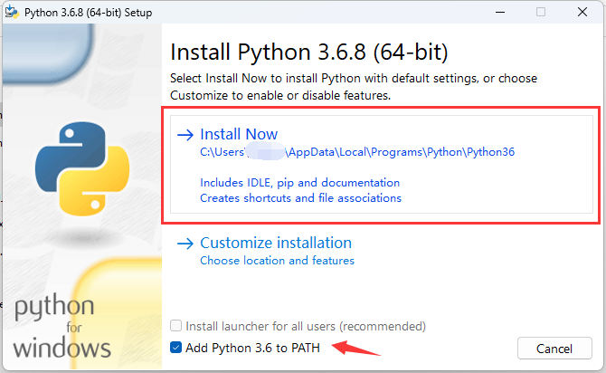Click 'Creates shortcuts and file associations' text
Screen dimensions: 606x373
point(300,198)
